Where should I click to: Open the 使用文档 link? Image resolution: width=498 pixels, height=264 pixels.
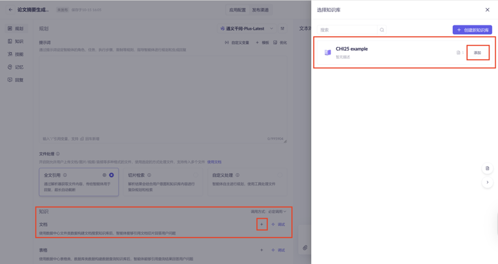coord(214,162)
